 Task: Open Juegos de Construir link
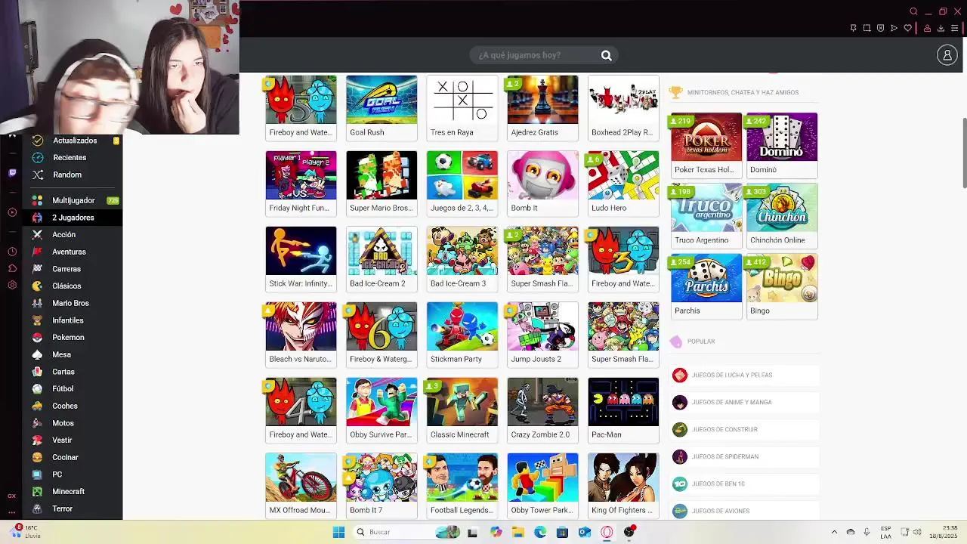coord(745,429)
